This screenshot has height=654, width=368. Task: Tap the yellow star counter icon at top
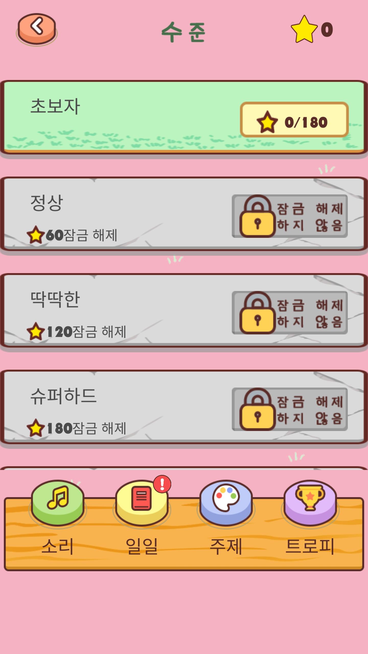tap(304, 29)
